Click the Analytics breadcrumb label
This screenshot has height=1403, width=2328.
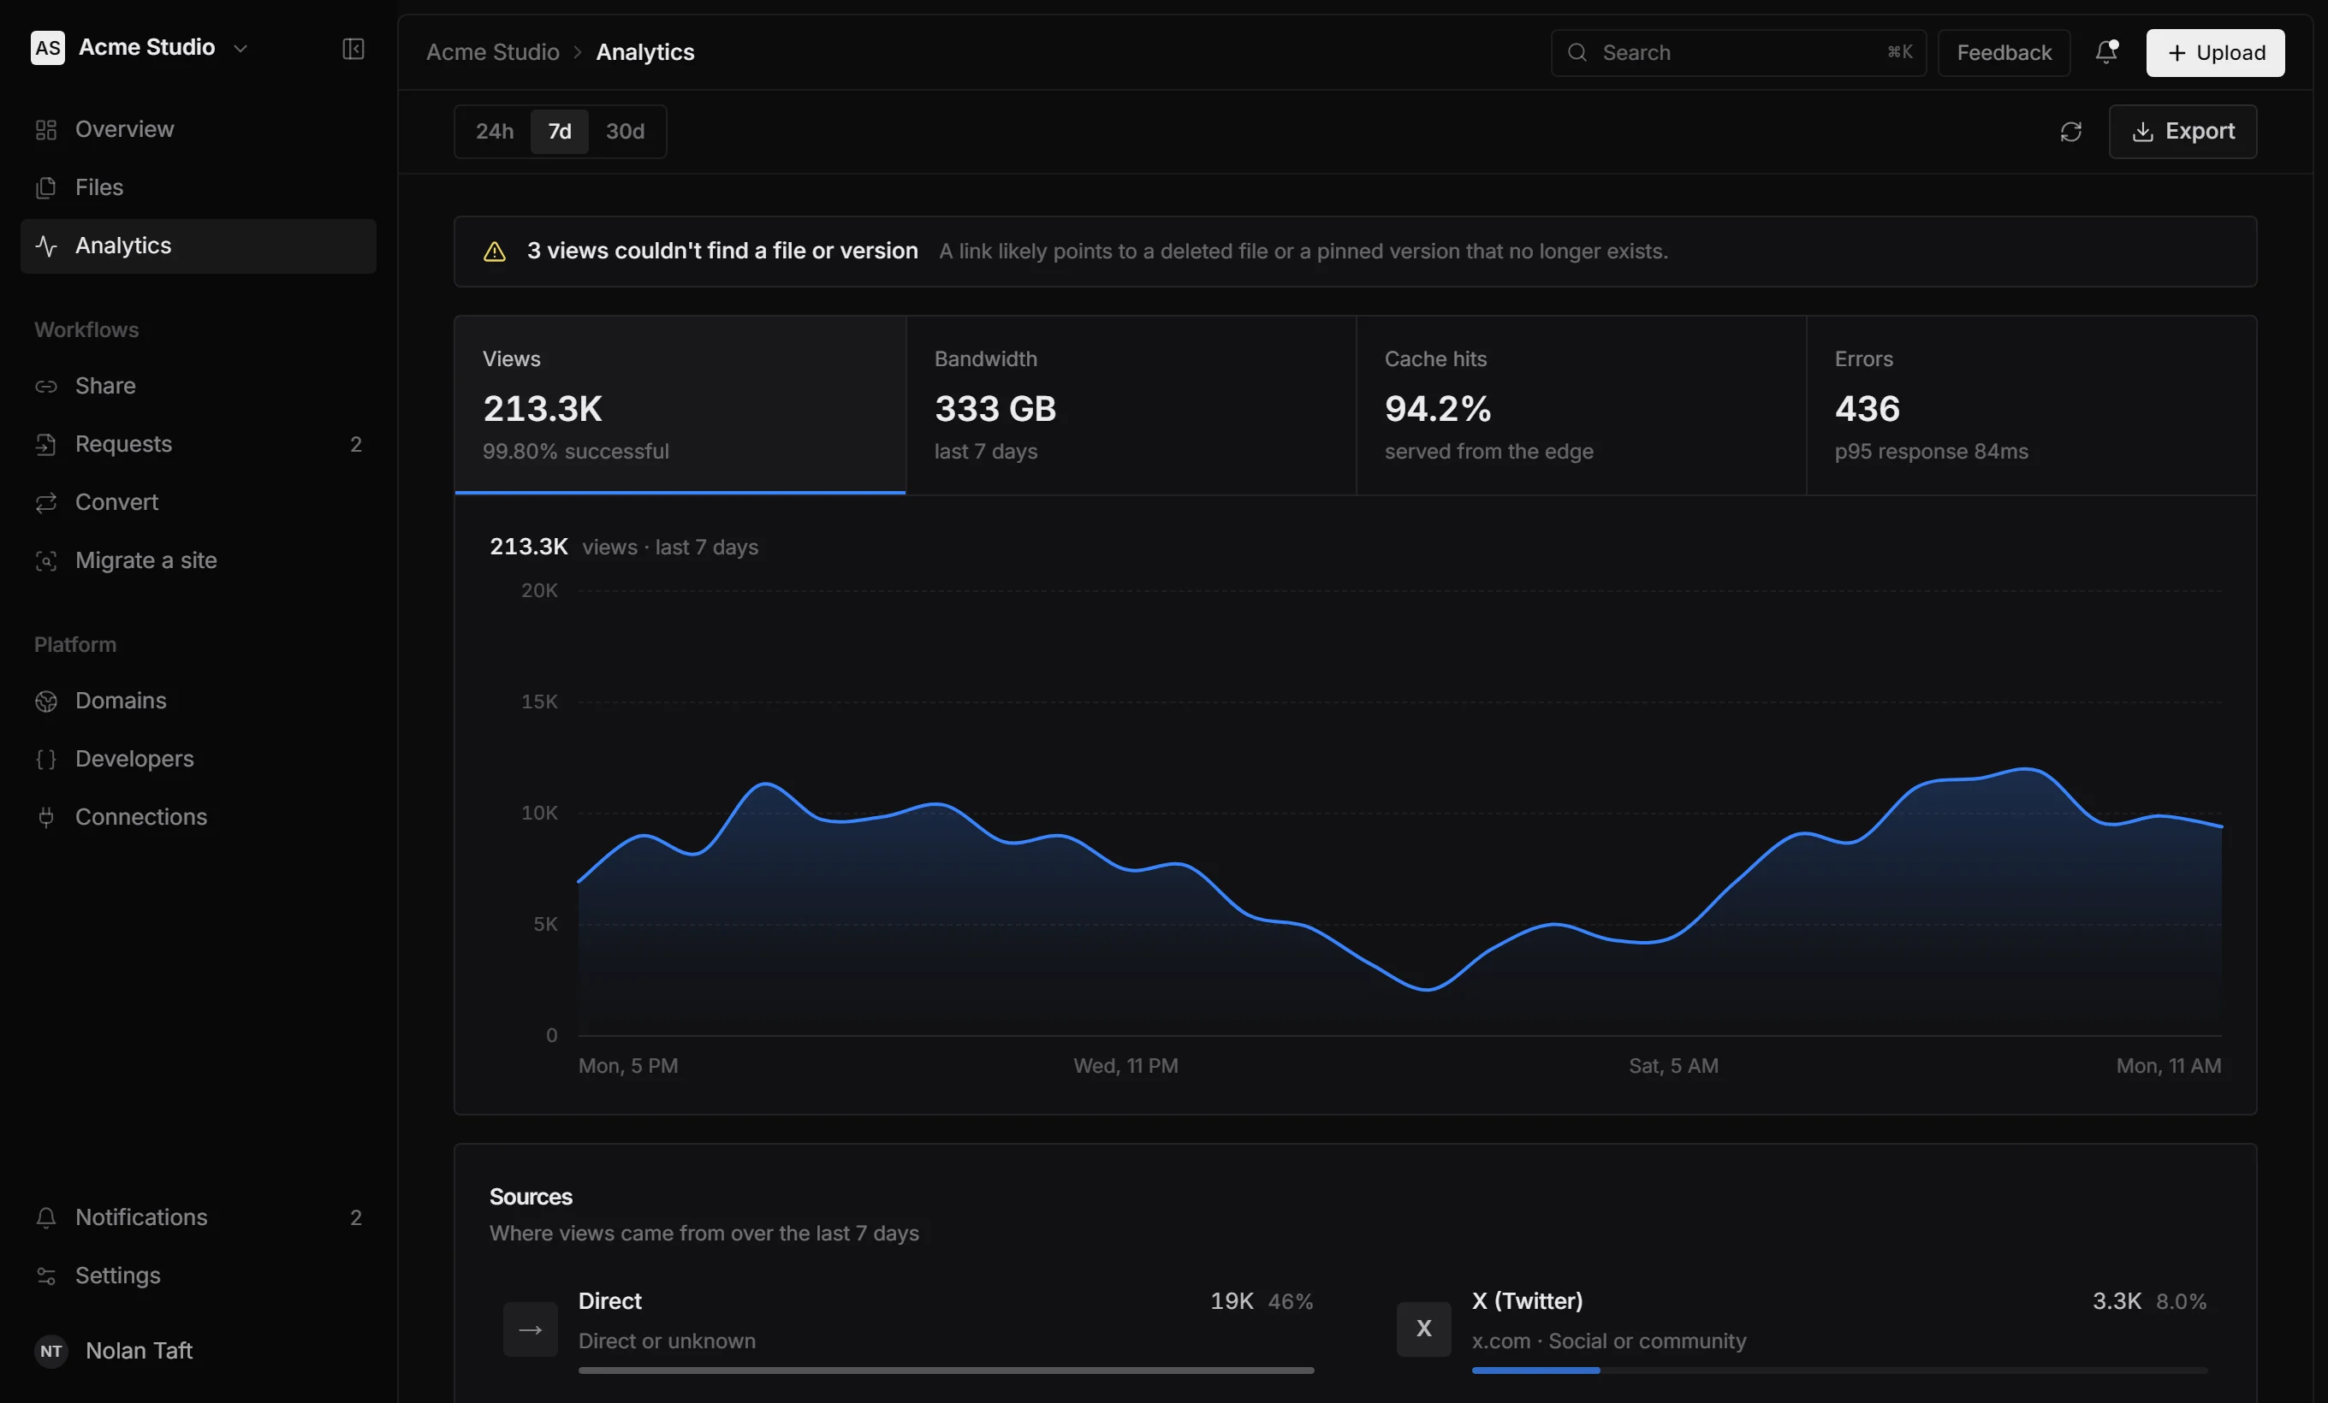(645, 53)
